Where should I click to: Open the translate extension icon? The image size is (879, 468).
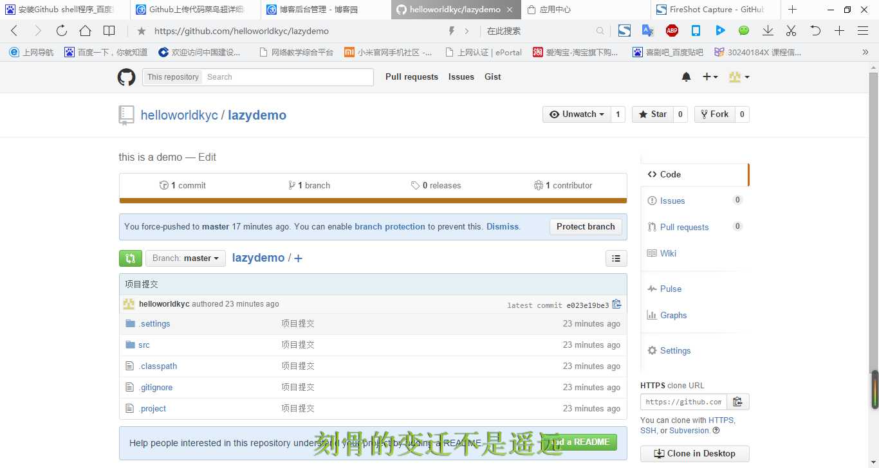pyautogui.click(x=648, y=31)
